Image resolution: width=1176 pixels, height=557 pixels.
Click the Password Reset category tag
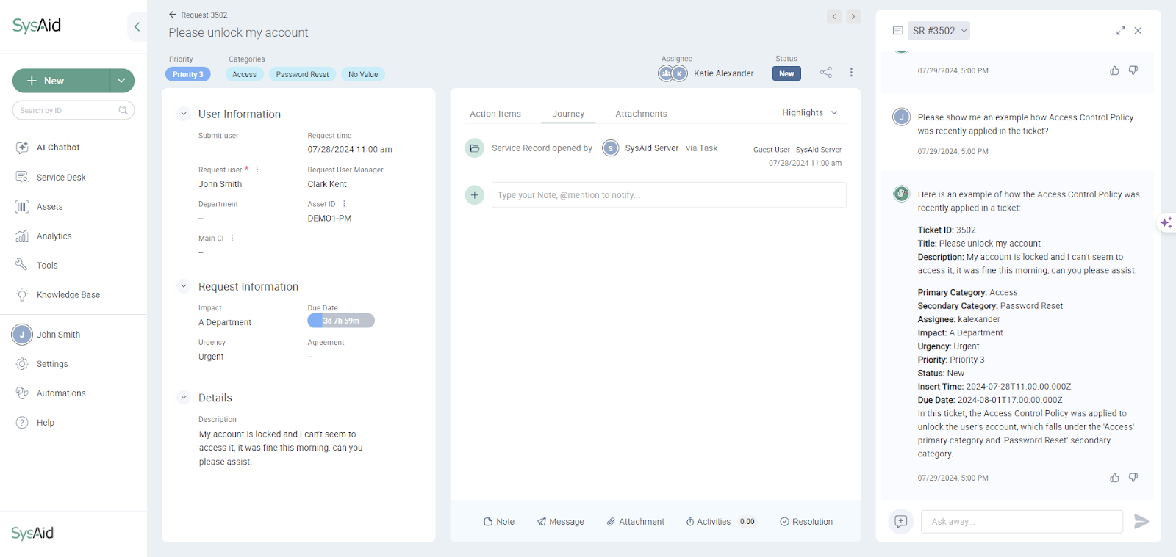[x=302, y=74]
